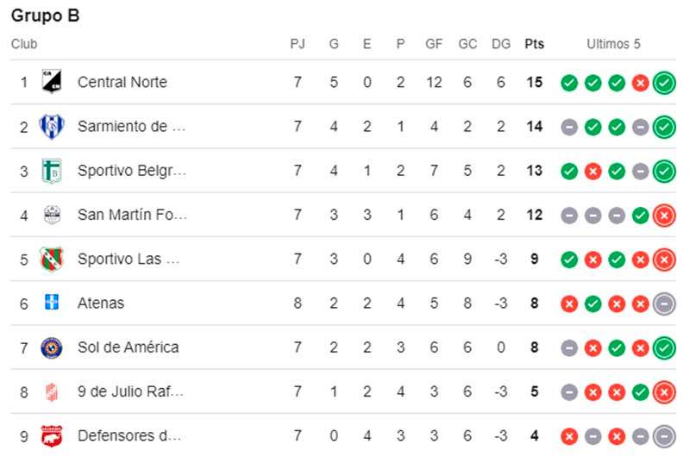690x457 pixels.
Task: Click the Defensores red shield crest
Action: click(52, 435)
